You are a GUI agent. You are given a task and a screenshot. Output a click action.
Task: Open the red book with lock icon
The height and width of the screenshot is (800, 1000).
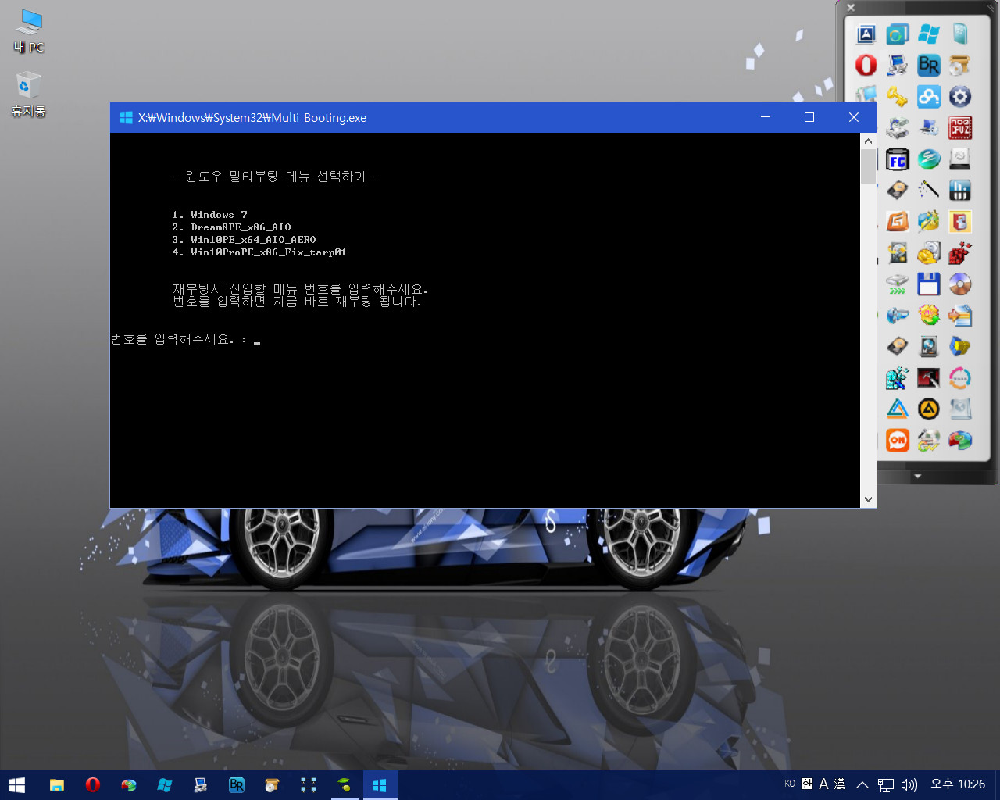coord(960,221)
